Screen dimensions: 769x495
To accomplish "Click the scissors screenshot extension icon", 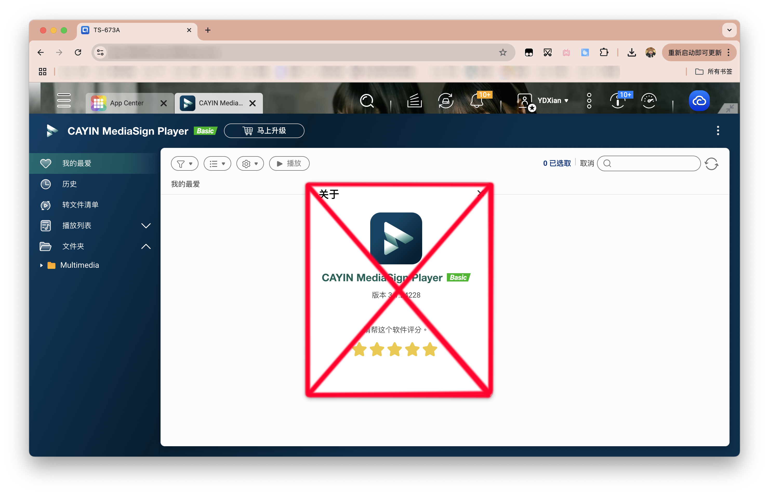I will click(x=548, y=52).
